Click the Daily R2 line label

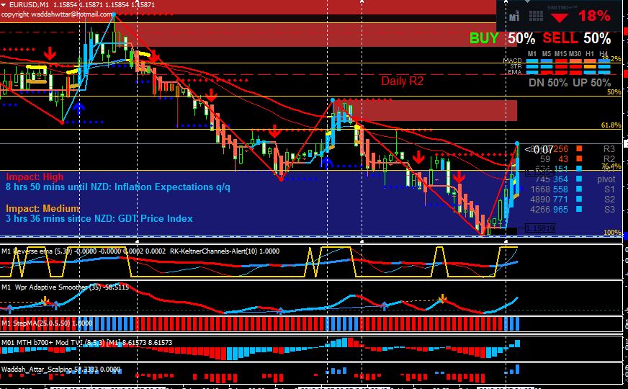click(402, 81)
